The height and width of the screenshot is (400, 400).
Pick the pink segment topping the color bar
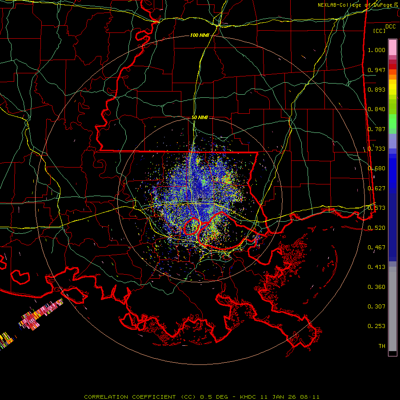click(x=392, y=48)
